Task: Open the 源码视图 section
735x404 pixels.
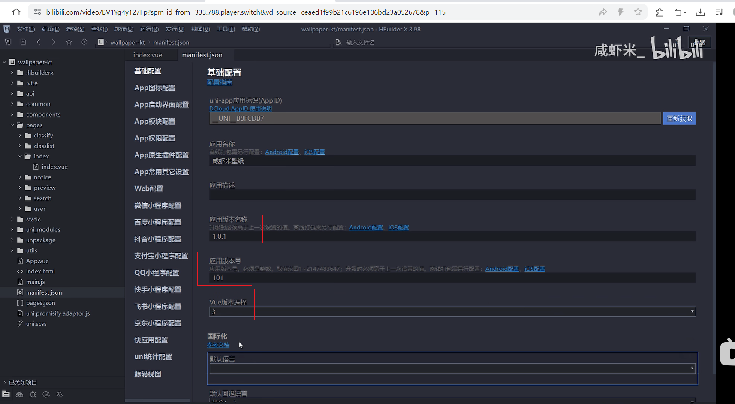Action: point(148,374)
